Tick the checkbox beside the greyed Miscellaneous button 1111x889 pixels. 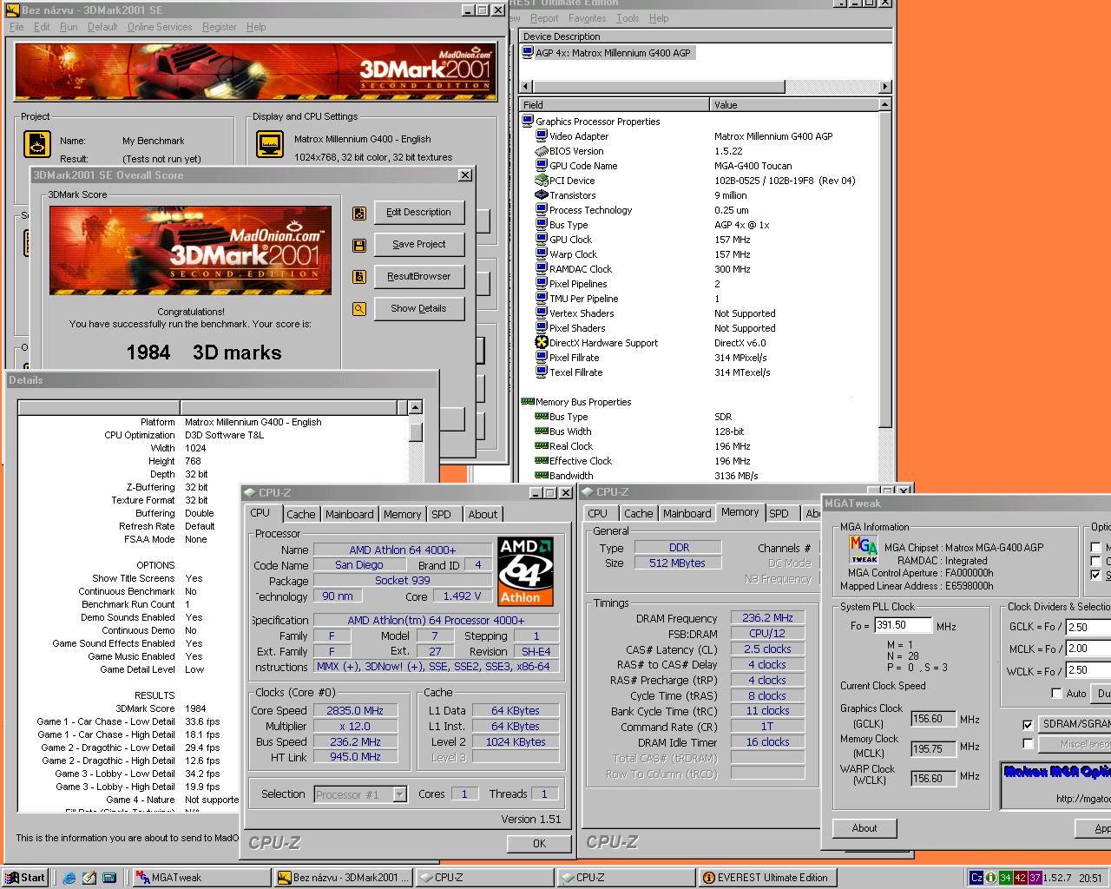[x=1029, y=744]
